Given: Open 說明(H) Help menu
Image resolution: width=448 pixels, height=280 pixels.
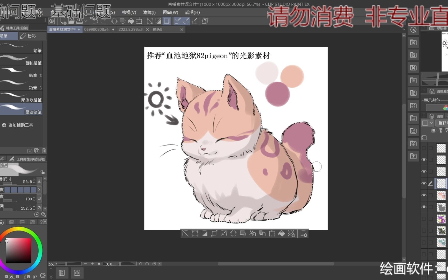Looking at the screenshot, I should tap(192, 12).
